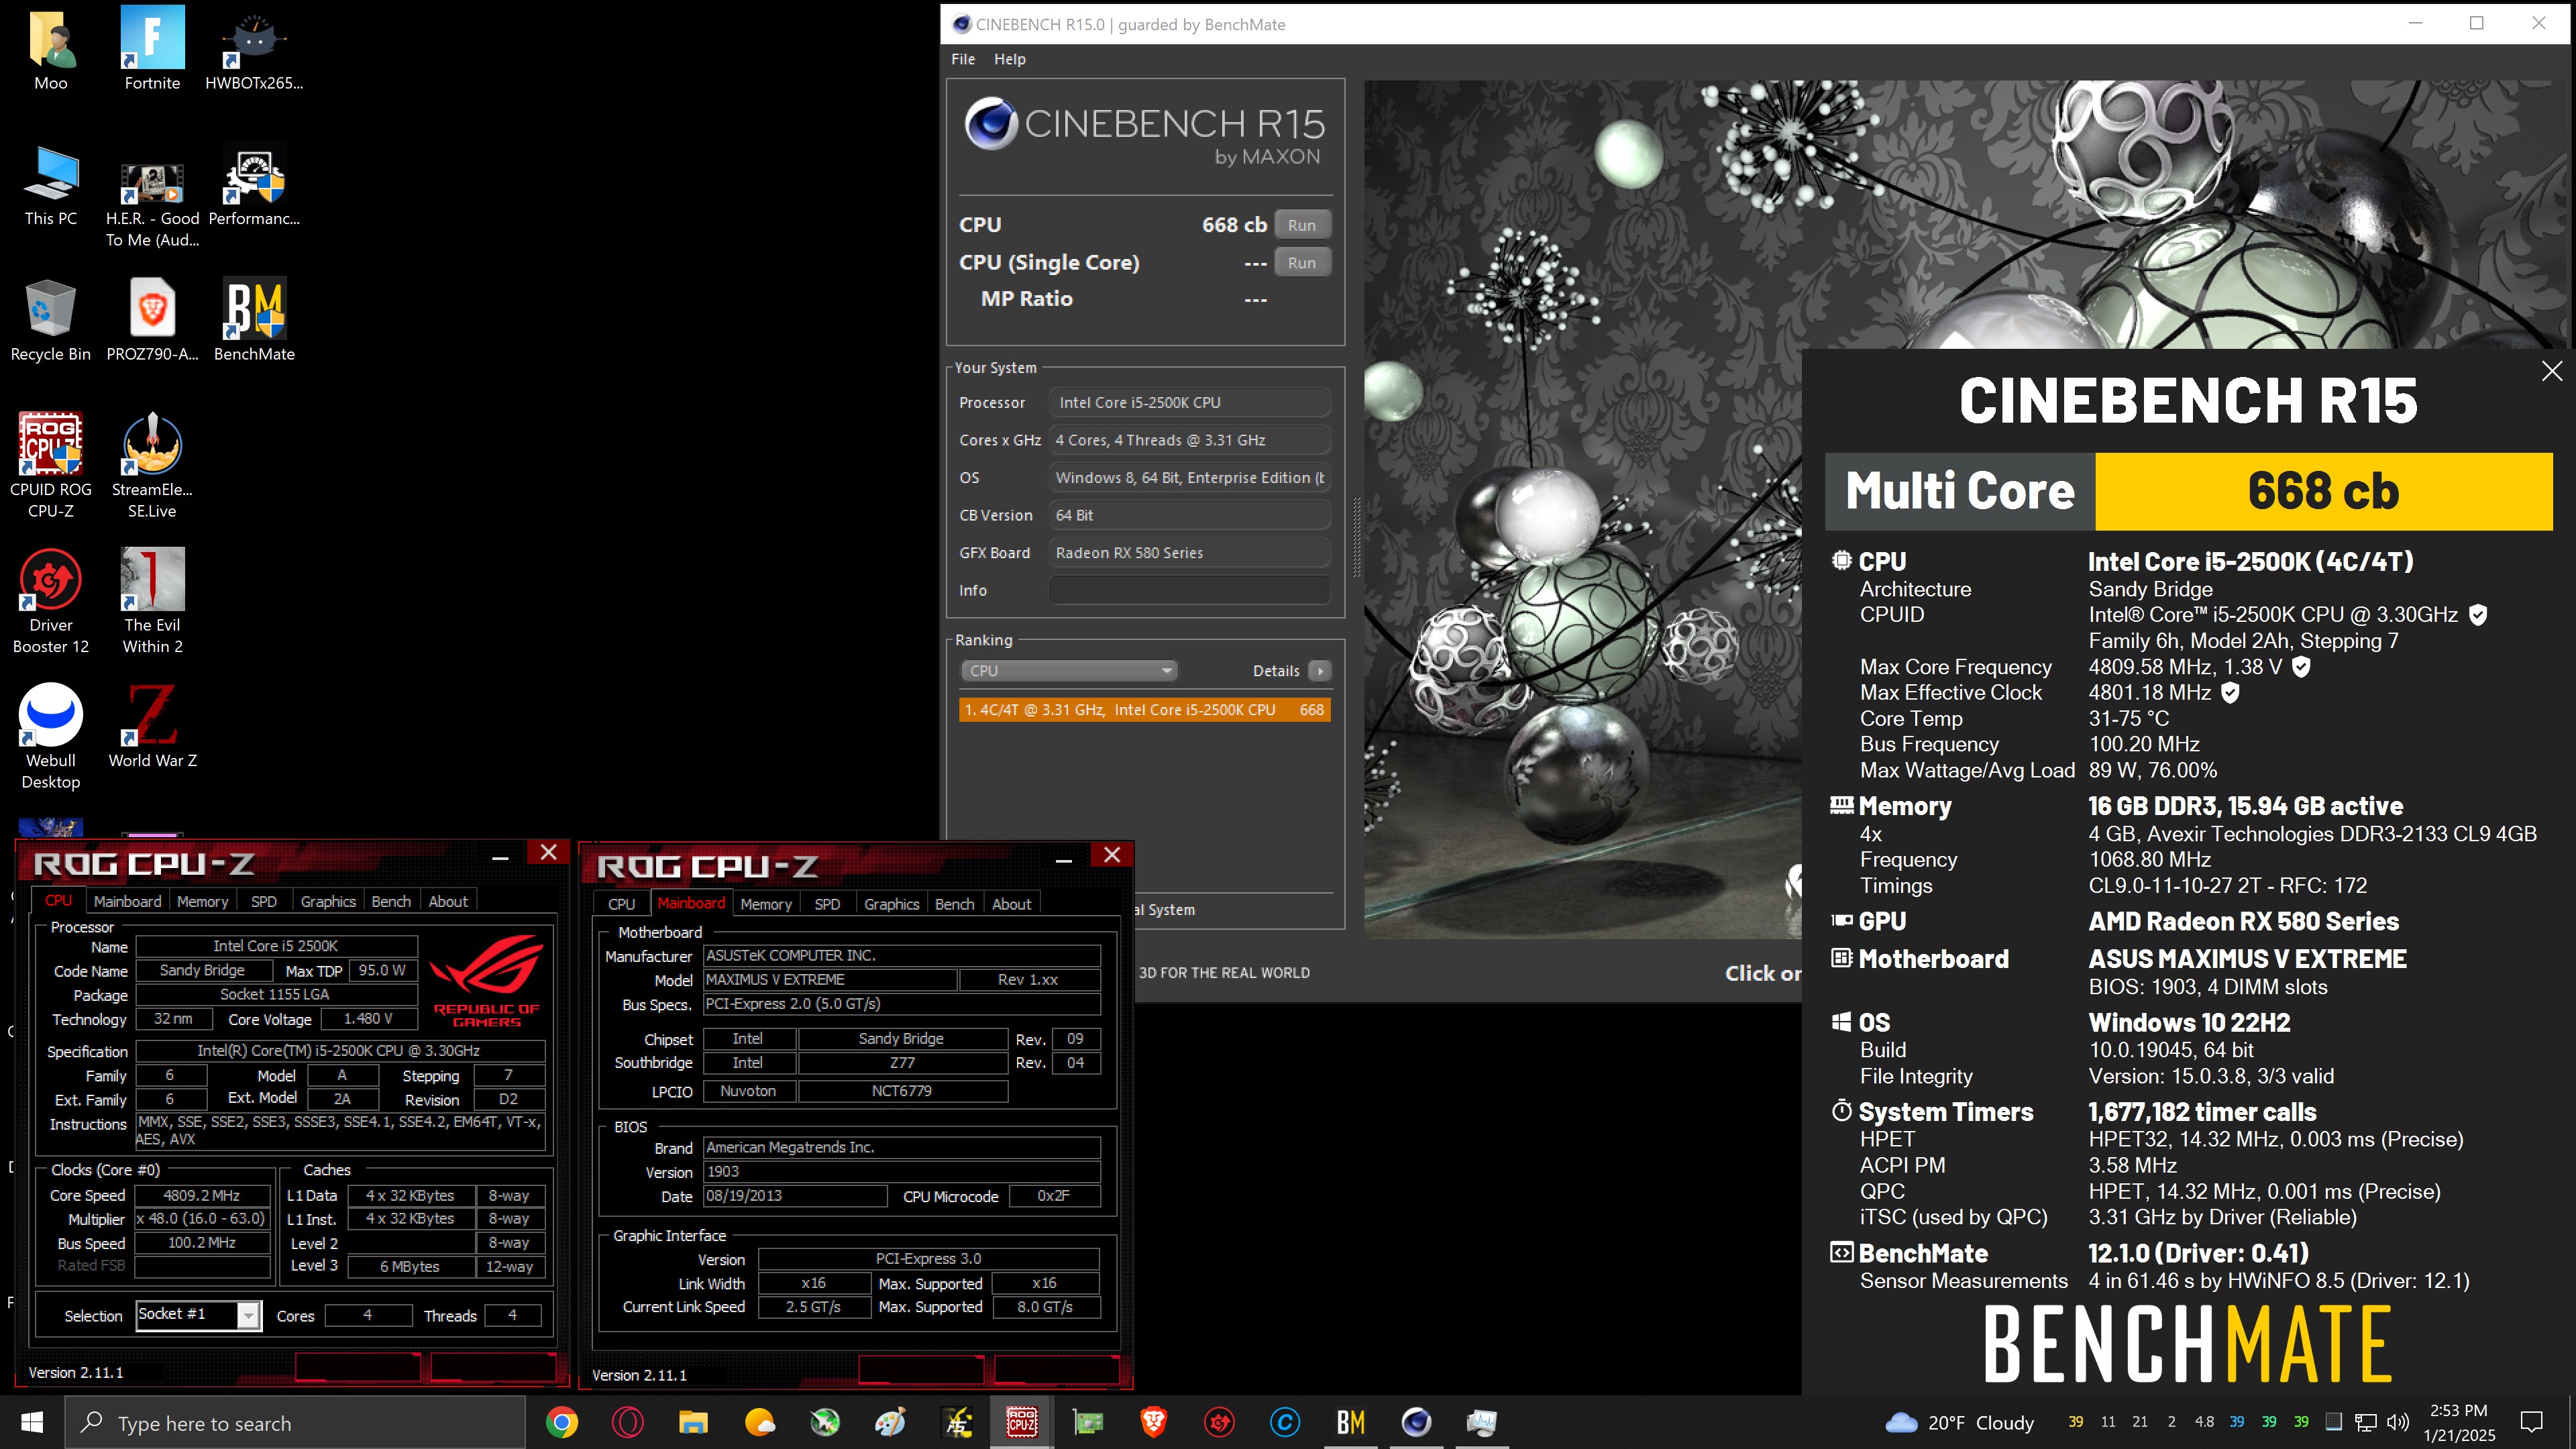Open the SPD tab in right CPU-Z window
2576x1449 pixels.
coord(827,904)
